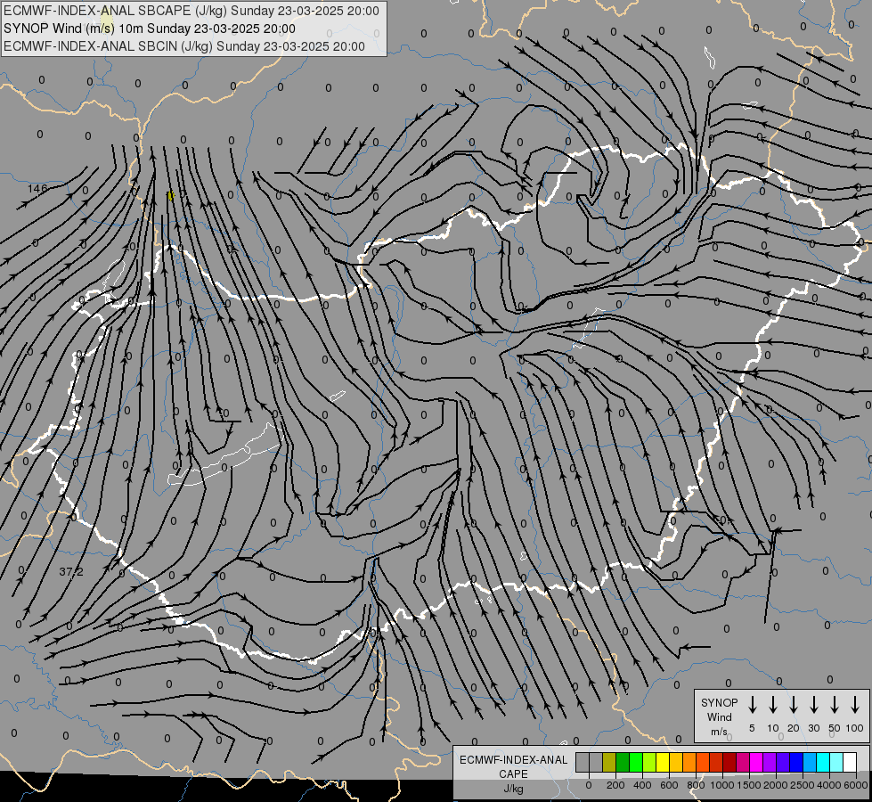Click the small yellow marker on the map
872x802 pixels.
pyautogui.click(x=171, y=195)
